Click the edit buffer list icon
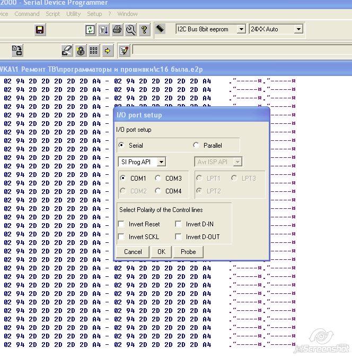Viewport: 352px width, 356px height. coord(104,30)
